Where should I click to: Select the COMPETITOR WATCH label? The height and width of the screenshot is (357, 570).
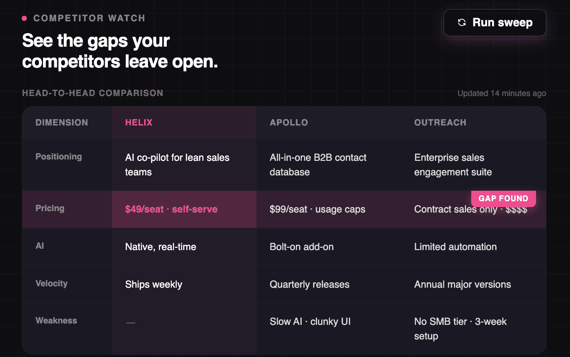point(89,19)
